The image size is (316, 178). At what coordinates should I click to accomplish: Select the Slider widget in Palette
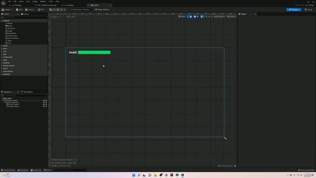point(9,41)
